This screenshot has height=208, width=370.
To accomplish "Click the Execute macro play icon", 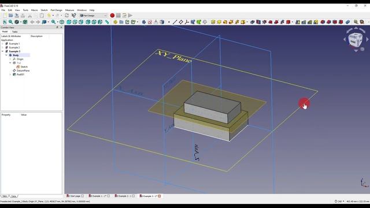I will tap(130, 16).
